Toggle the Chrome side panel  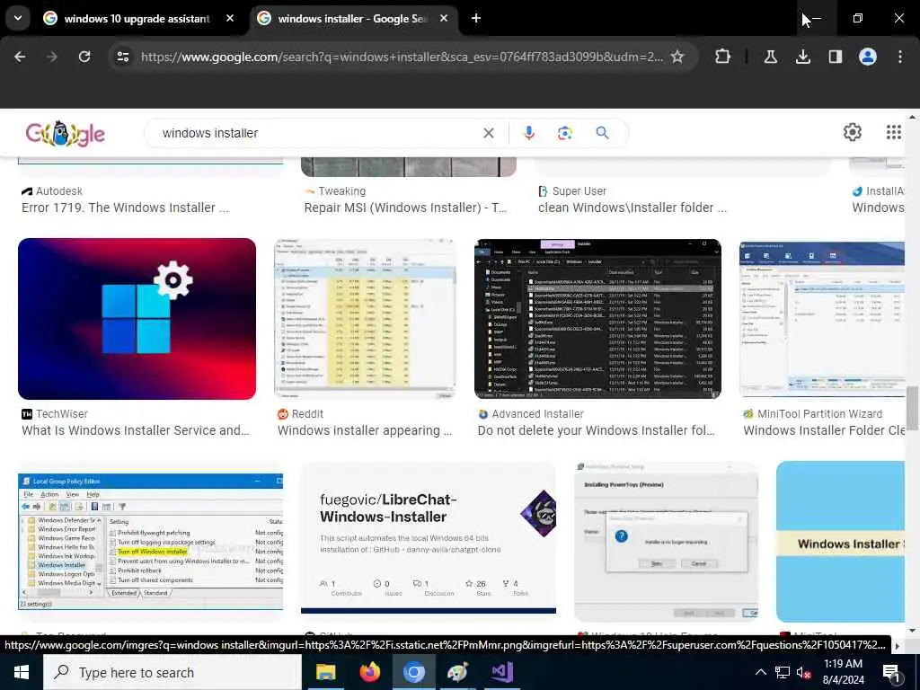pos(836,57)
